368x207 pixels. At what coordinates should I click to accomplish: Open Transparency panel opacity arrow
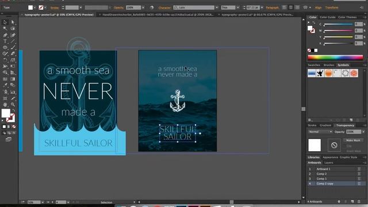363,132
